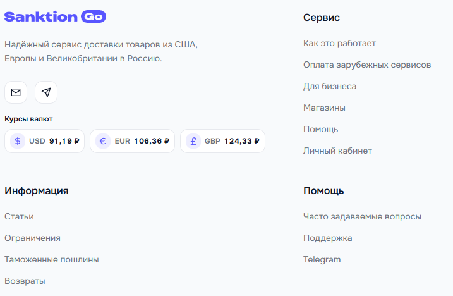Go to 'Оплата зарубежных сервисов'

pos(367,65)
